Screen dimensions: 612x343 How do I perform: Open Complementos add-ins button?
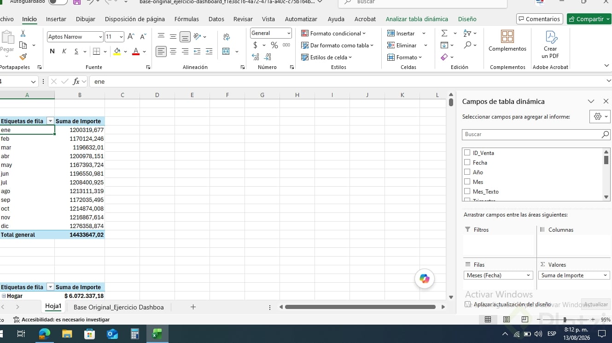pos(507,41)
